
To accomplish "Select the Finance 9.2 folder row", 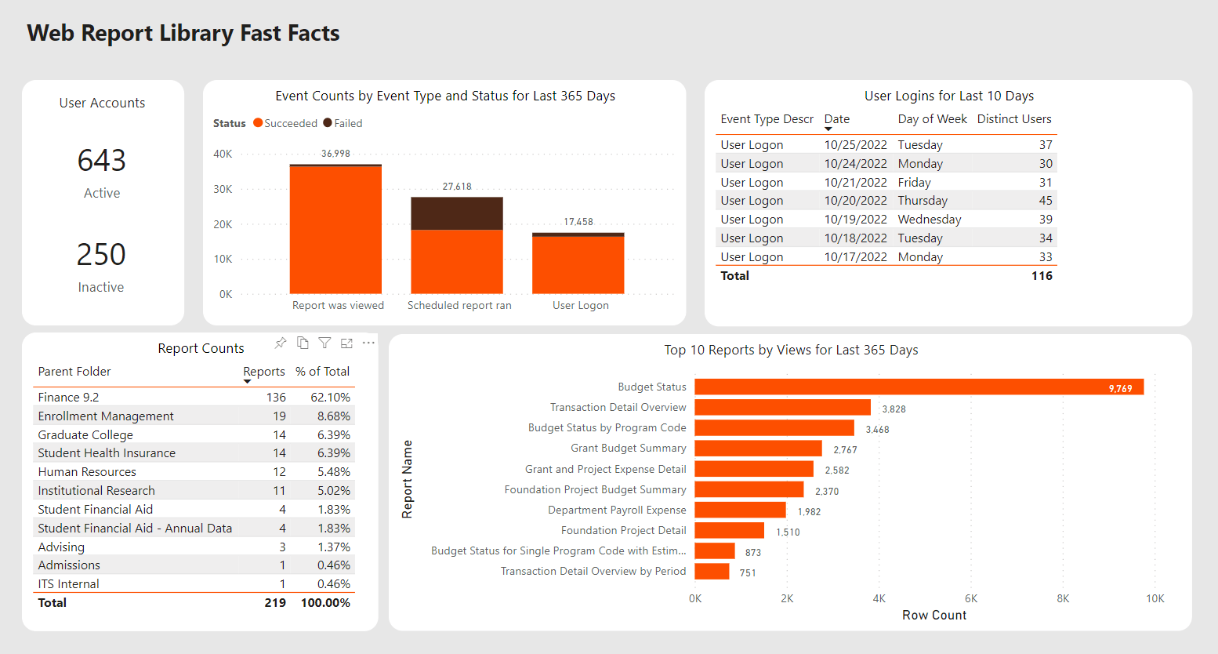I will pyautogui.click(x=69, y=398).
